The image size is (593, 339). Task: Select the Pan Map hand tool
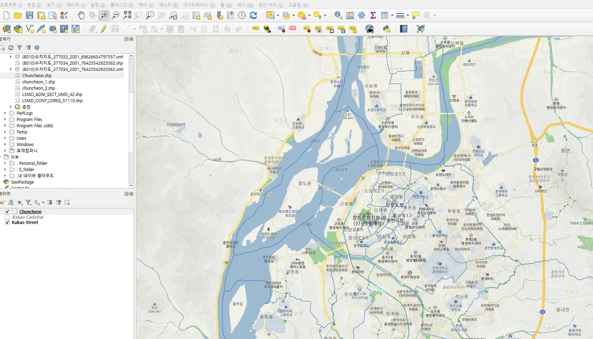tap(81, 15)
